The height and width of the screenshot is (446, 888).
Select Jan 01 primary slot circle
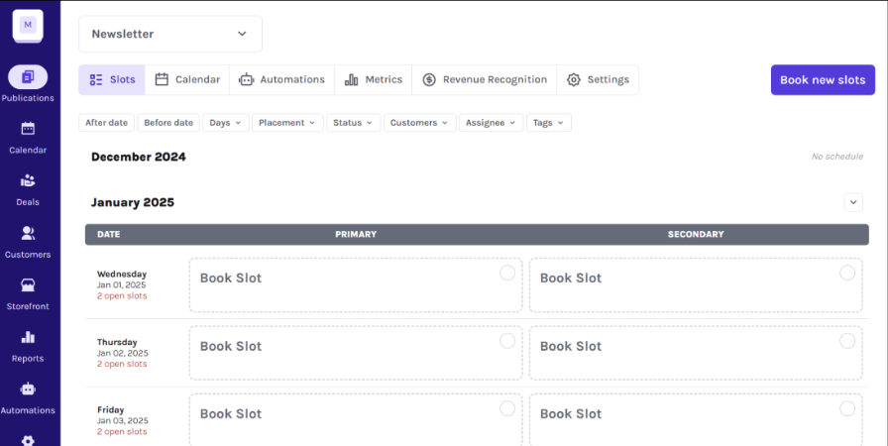pyautogui.click(x=507, y=273)
